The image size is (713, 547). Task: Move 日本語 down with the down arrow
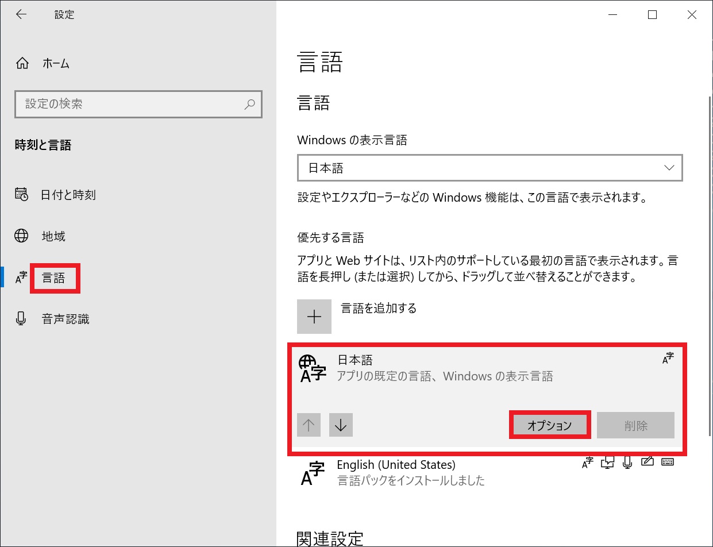[x=341, y=425]
